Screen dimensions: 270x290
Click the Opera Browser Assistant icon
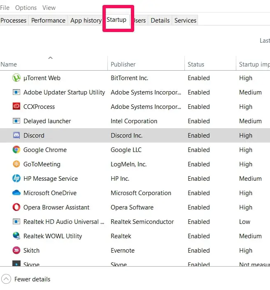click(16, 207)
